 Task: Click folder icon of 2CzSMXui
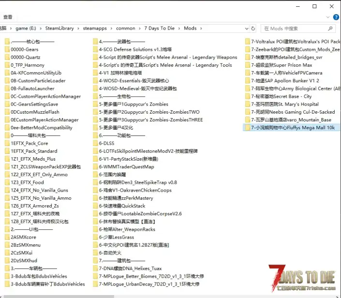pyautogui.click(x=7, y=253)
